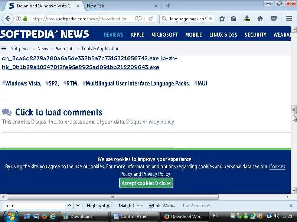The height and width of the screenshot is (222, 297).
Task: Open the Microsoft news section
Action: pyautogui.click(x=164, y=35)
